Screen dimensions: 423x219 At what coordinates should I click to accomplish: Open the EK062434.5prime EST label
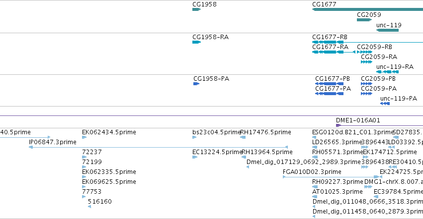(109, 132)
